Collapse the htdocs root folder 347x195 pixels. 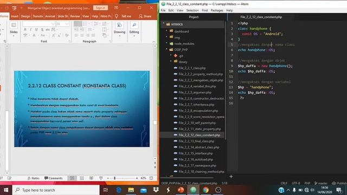[x=164, y=24]
